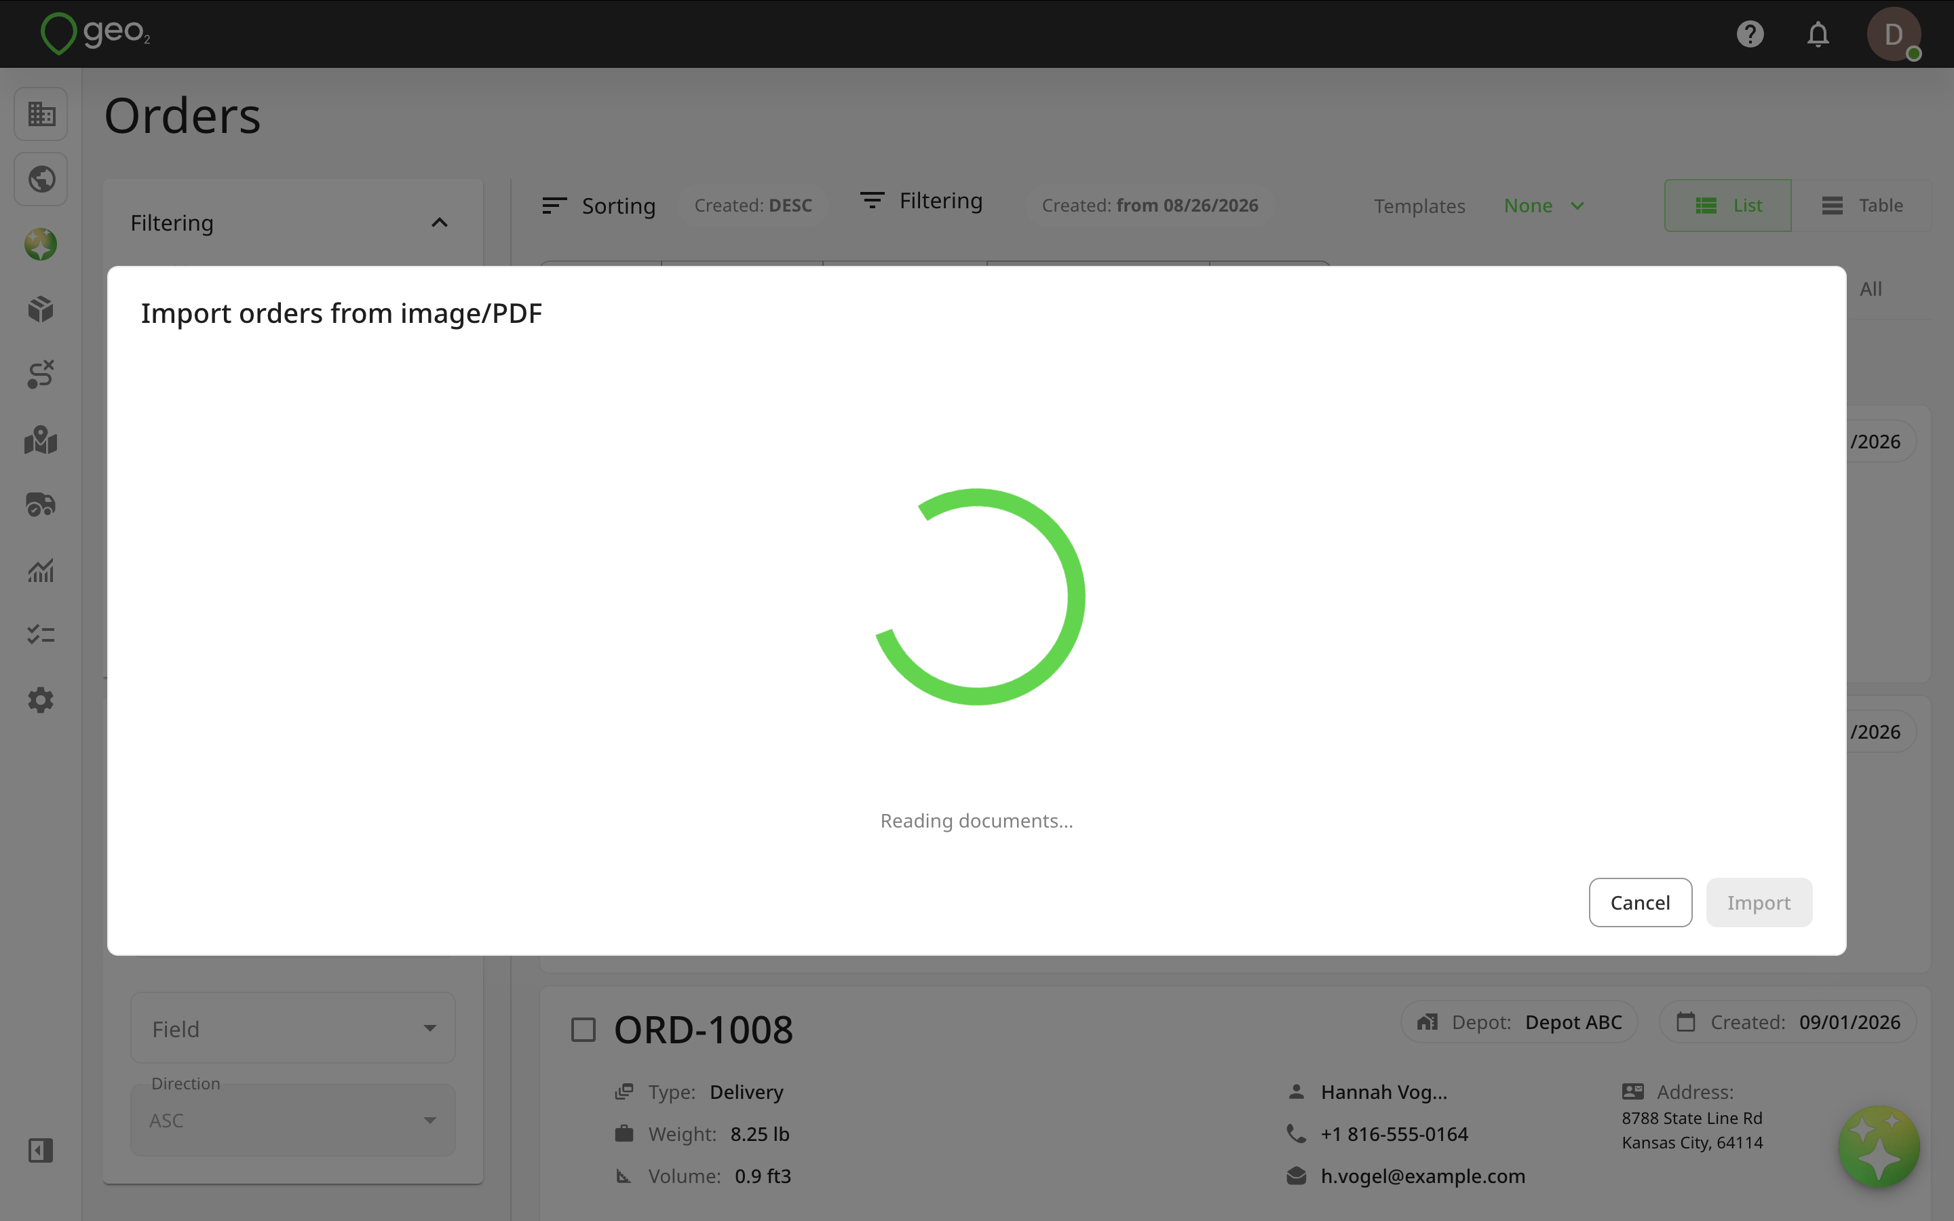The height and width of the screenshot is (1221, 1954).
Task: Click the Templates label
Action: tap(1419, 206)
